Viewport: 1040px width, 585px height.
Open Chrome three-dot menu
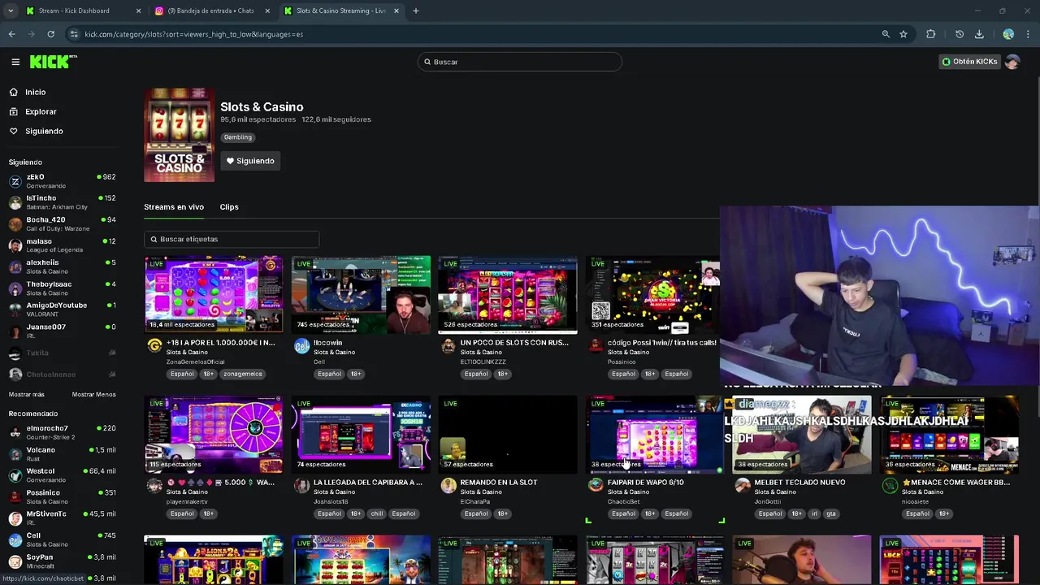click(1029, 34)
